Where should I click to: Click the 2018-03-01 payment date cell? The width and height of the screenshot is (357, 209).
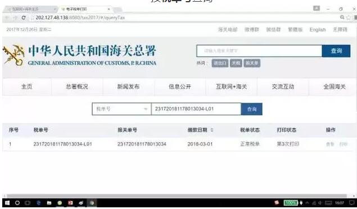200,144
